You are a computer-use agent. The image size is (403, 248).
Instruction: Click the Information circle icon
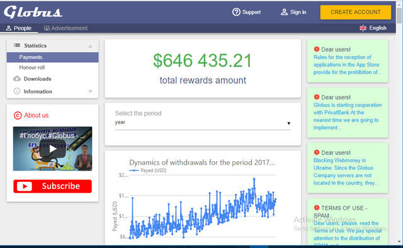click(x=17, y=91)
